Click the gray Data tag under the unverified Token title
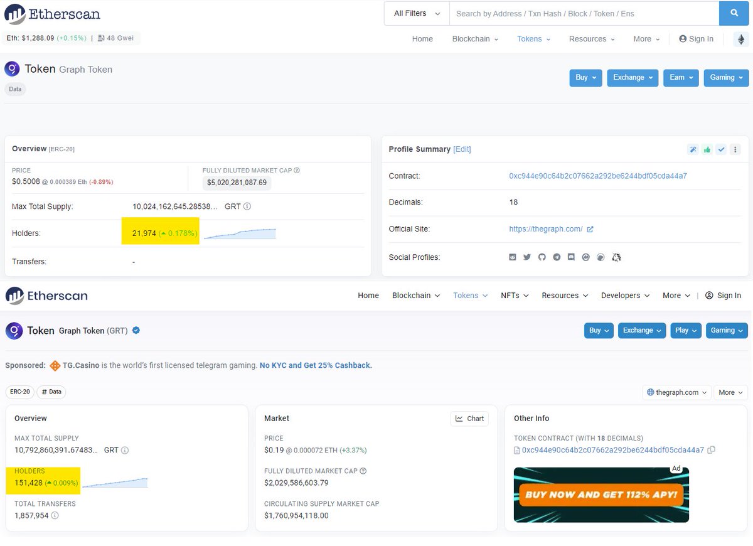The width and height of the screenshot is (753, 546). [x=15, y=89]
